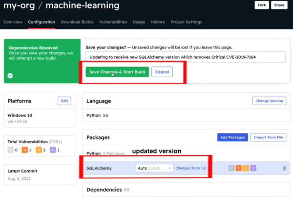Click the x86 64-bit platform detail
The image size is (293, 198).
(18, 121)
